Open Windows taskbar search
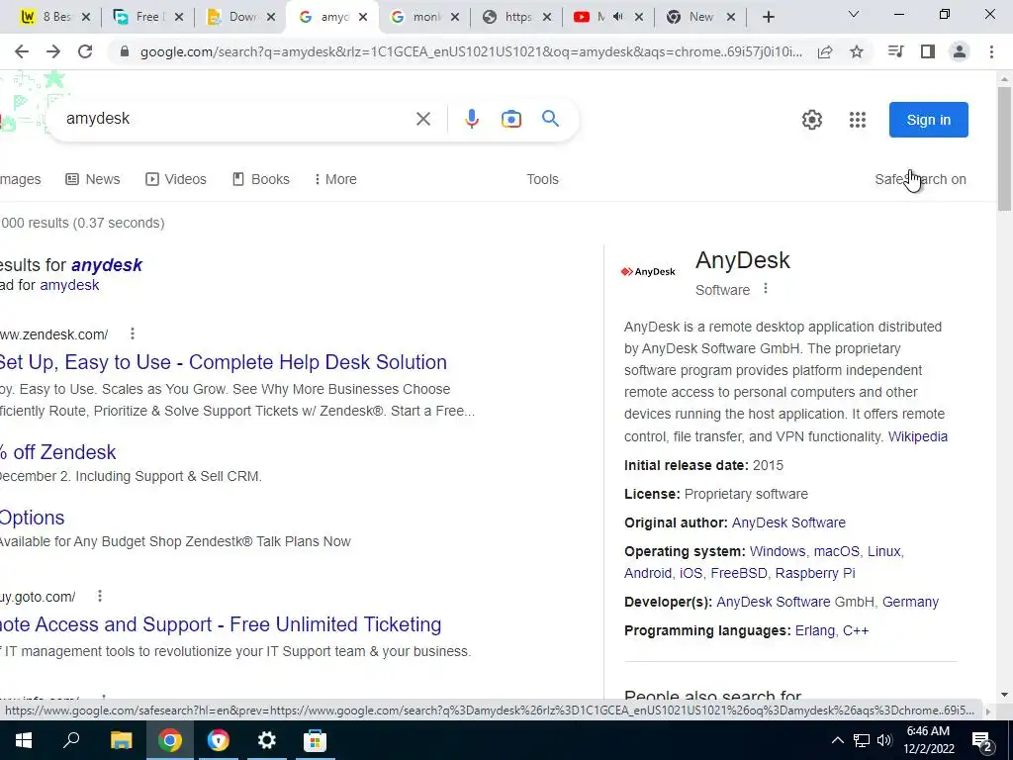 coord(71,740)
